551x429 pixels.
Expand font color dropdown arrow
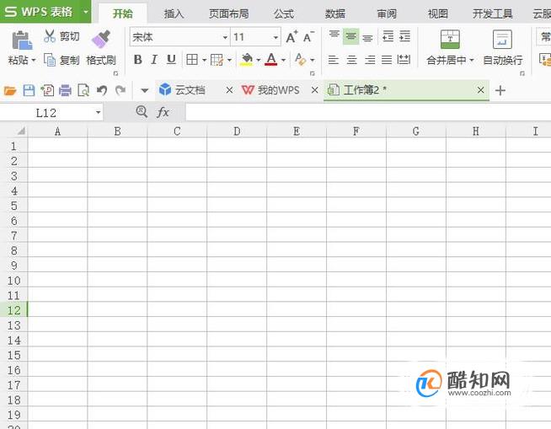283,60
